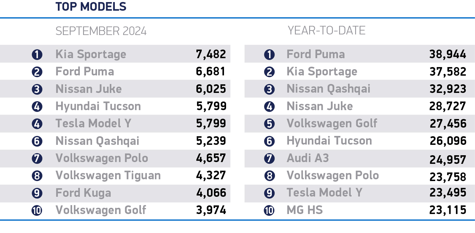Click the Ford Puma year-to-date figure 38,944
The width and height of the screenshot is (475, 233).
click(x=448, y=54)
